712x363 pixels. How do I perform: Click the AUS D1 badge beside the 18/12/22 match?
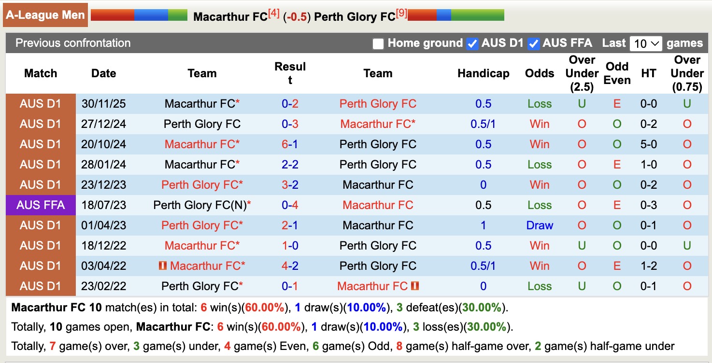41,245
